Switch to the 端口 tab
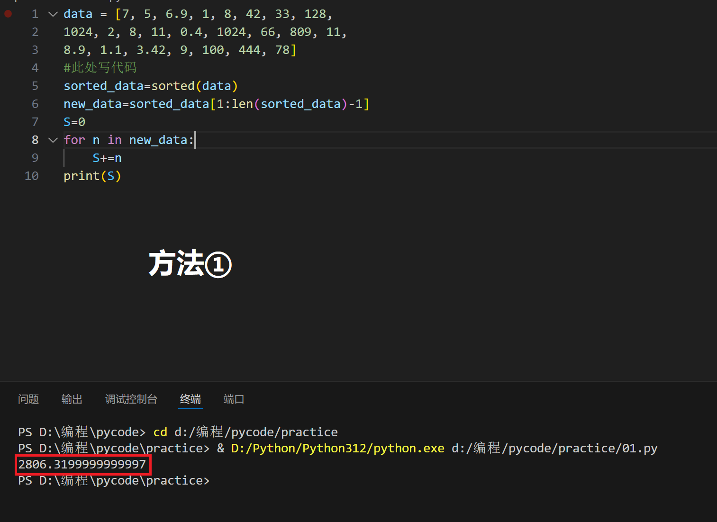This screenshot has width=717, height=522. tap(234, 399)
